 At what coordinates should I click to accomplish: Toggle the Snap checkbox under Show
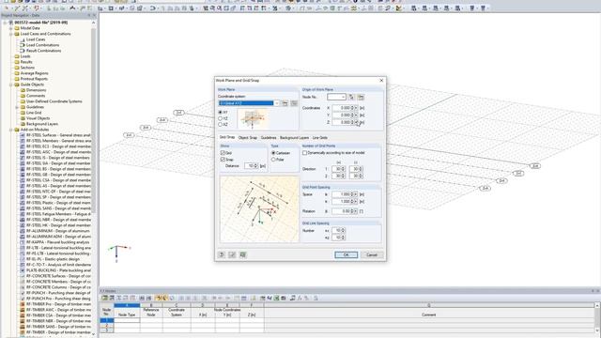(223, 159)
